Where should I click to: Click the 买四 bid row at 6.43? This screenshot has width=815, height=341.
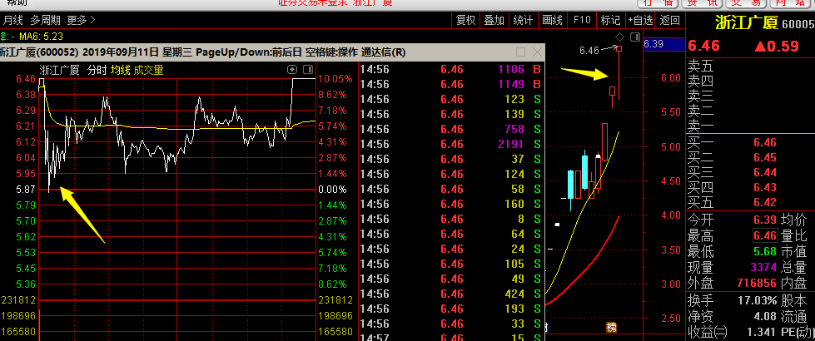click(x=751, y=187)
